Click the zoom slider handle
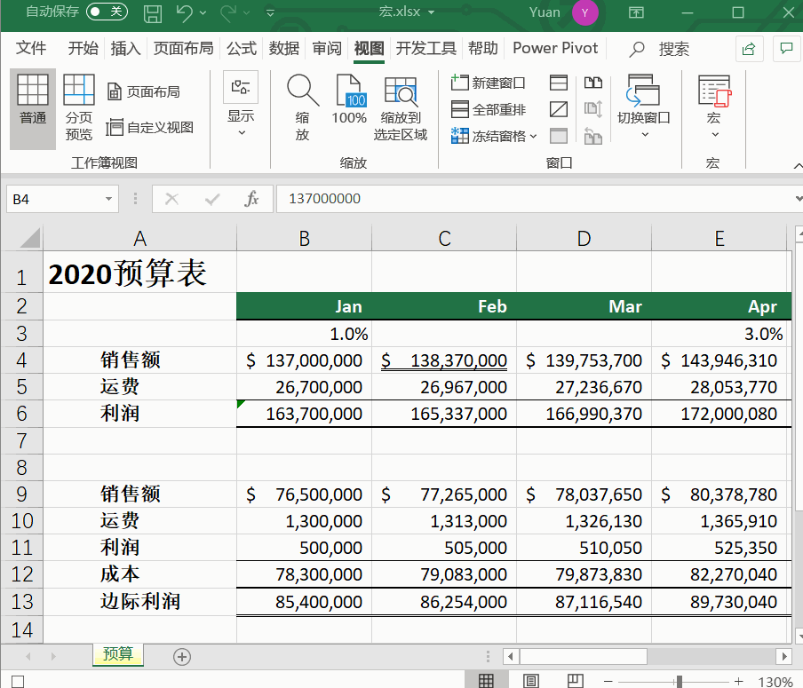The height and width of the screenshot is (688, 803). pyautogui.click(x=679, y=682)
